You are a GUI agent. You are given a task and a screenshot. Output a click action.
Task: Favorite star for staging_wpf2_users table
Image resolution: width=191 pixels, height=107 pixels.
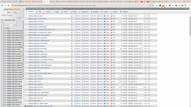72,101
